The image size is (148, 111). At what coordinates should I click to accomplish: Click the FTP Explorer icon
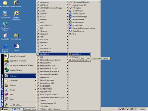(x=70, y=8)
